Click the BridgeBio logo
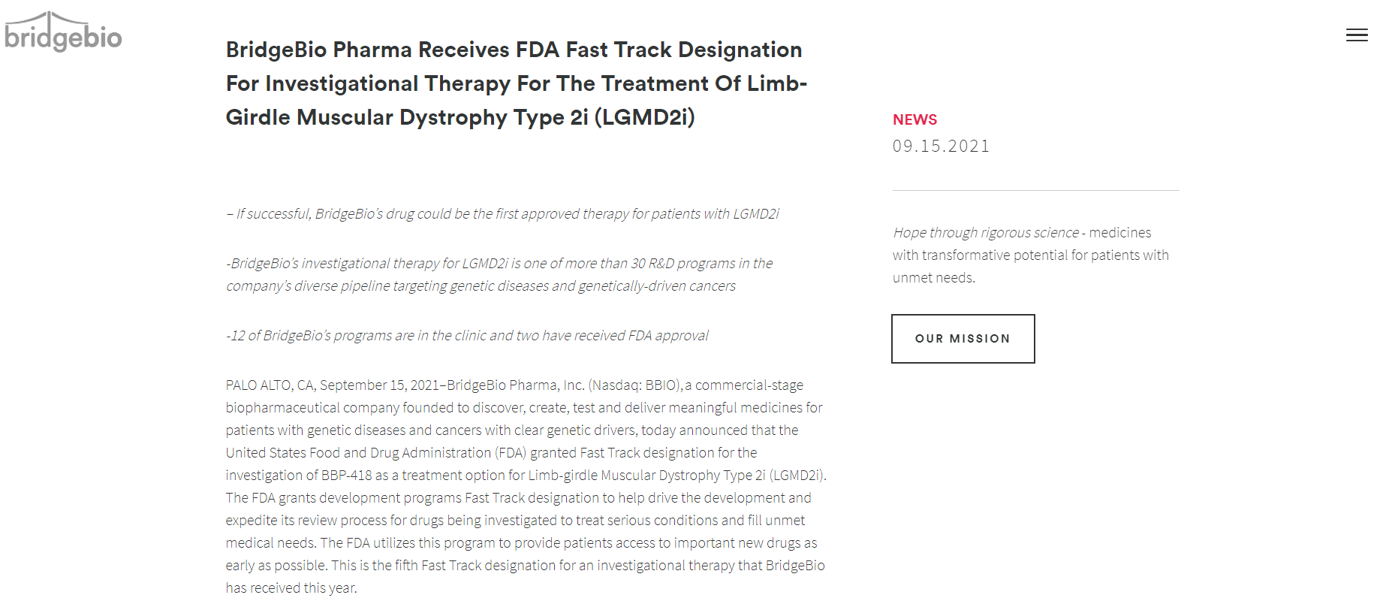Image resolution: width=1389 pixels, height=604 pixels. (x=63, y=32)
